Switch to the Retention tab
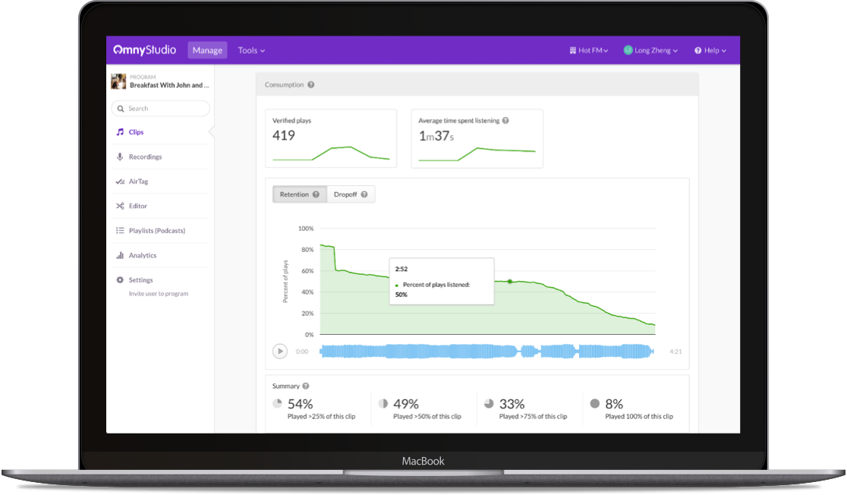This screenshot has width=847, height=495. tap(299, 194)
